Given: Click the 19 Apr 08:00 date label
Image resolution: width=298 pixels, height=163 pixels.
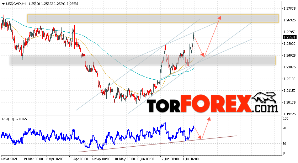Looking at the screenshot, I should click(x=78, y=159).
